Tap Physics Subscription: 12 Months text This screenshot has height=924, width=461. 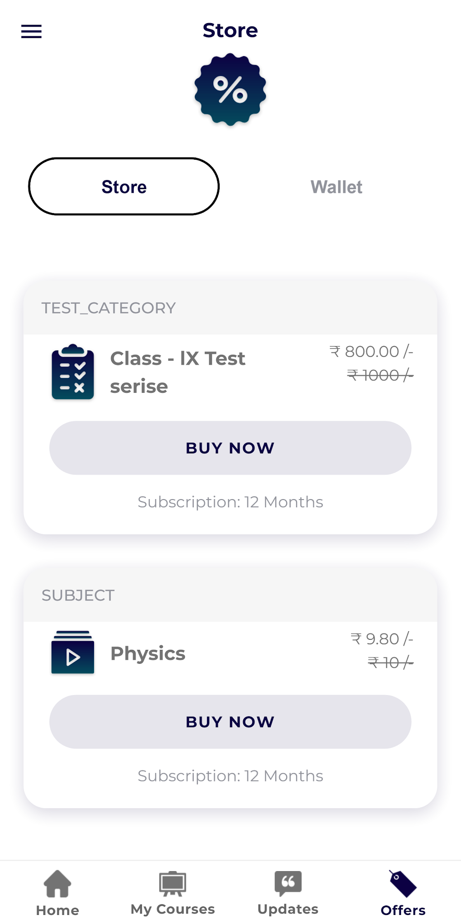point(230,776)
